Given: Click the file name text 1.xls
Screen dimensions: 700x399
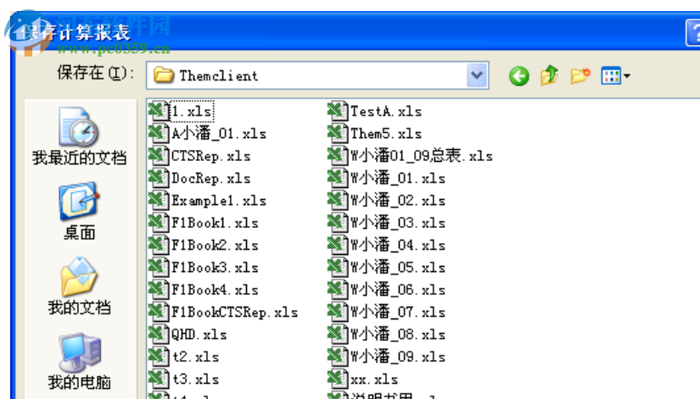Looking at the screenshot, I should pyautogui.click(x=192, y=112).
